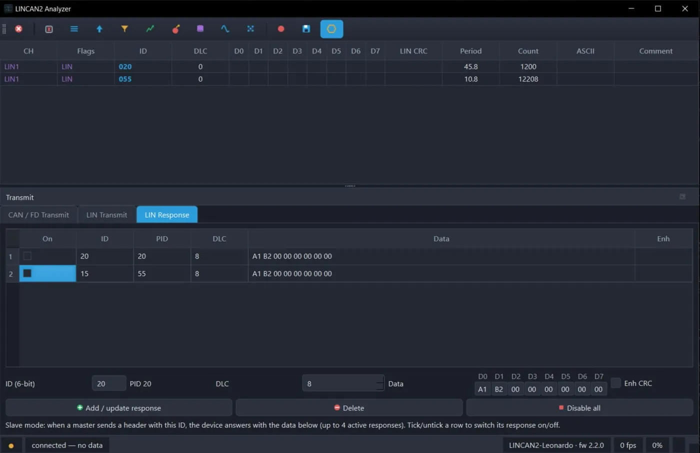Screen dimensions: 700x453
Task: Click the LINCAN2-Leonardo fw 2.2.0 status
Action: [556, 445]
